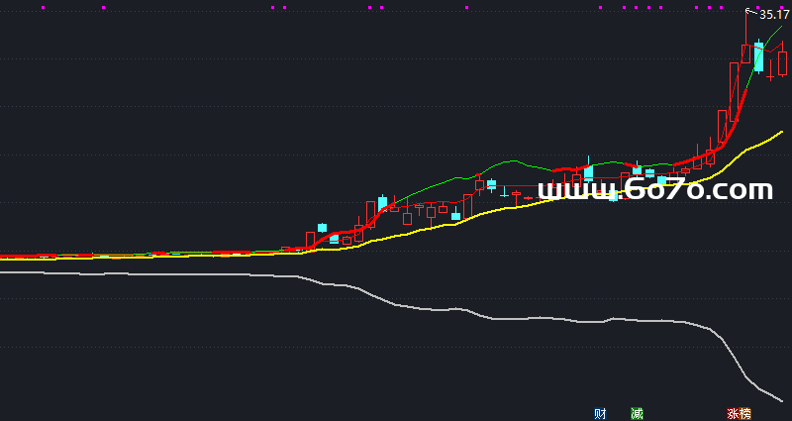Select the hollow gray candle just before the peak
Screen dimensions: 792x421
(736, 82)
